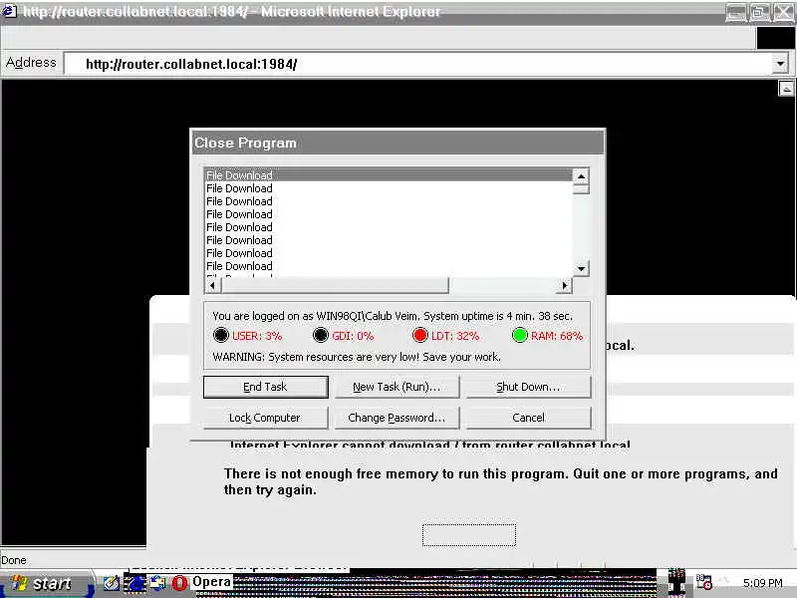Click the page scroll up arrow in browser
The width and height of the screenshot is (797, 598).
[786, 89]
